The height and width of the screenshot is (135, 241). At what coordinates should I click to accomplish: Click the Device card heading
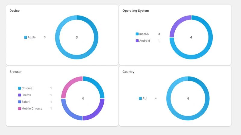click(14, 11)
